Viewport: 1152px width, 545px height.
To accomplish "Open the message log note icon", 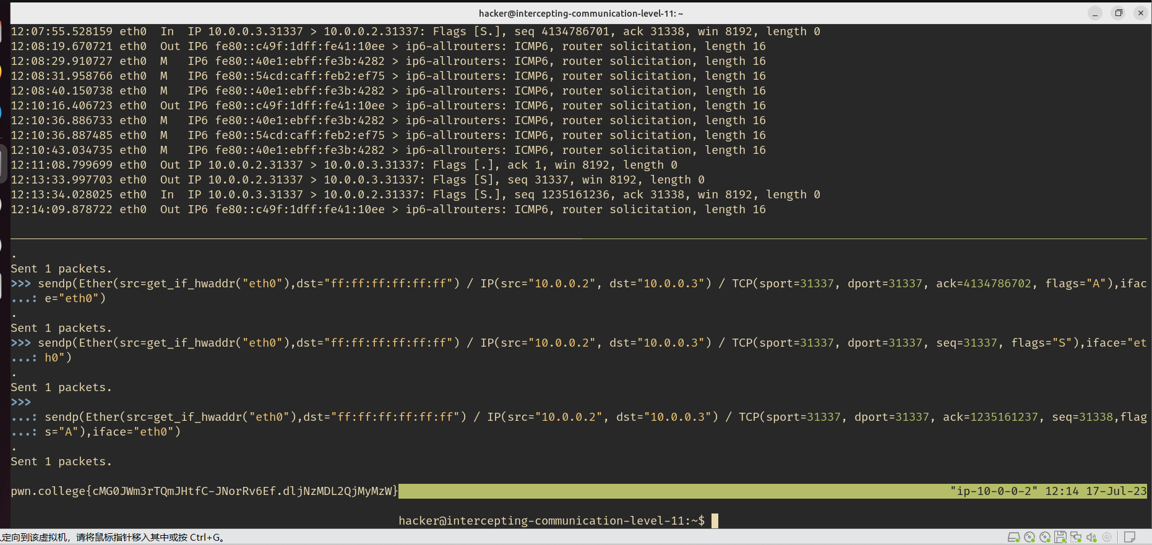I will (1130, 537).
